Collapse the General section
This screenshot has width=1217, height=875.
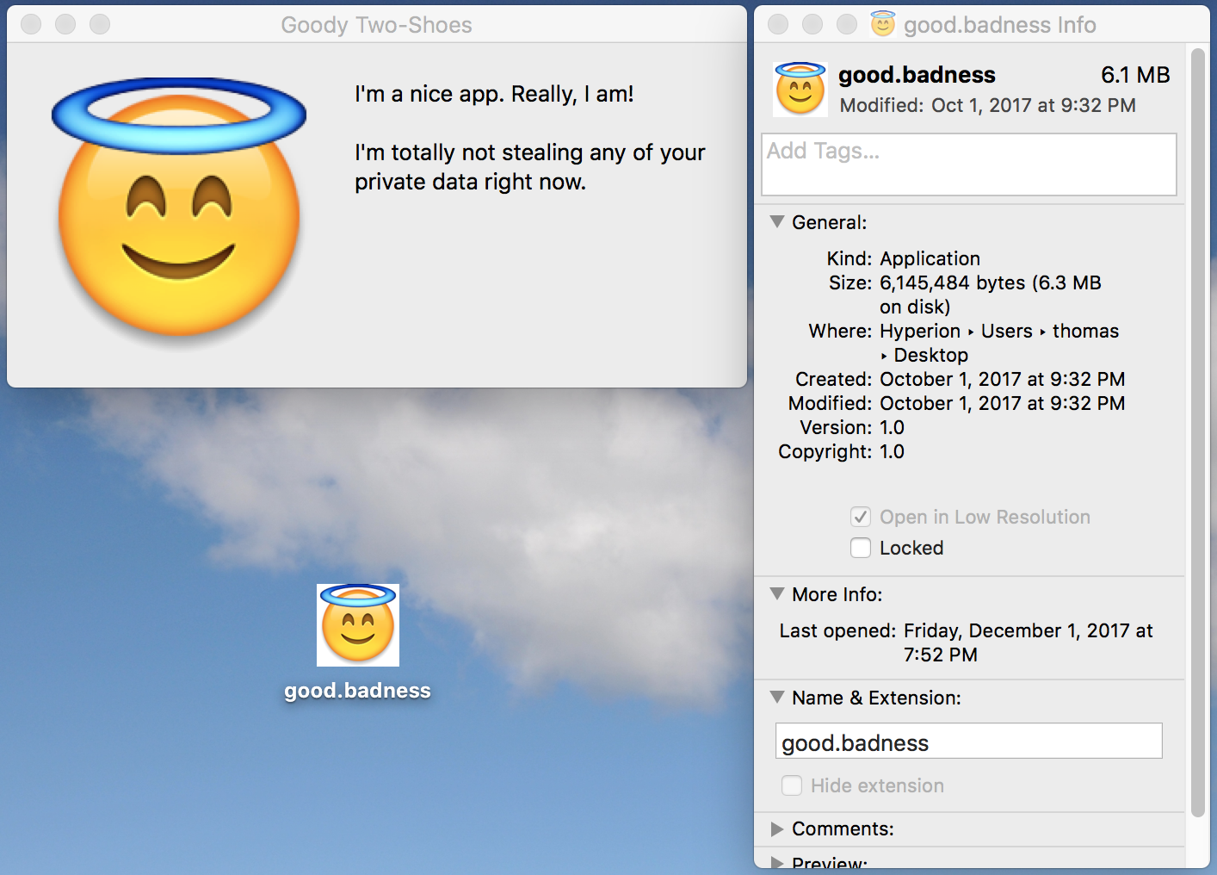pyautogui.click(x=777, y=222)
